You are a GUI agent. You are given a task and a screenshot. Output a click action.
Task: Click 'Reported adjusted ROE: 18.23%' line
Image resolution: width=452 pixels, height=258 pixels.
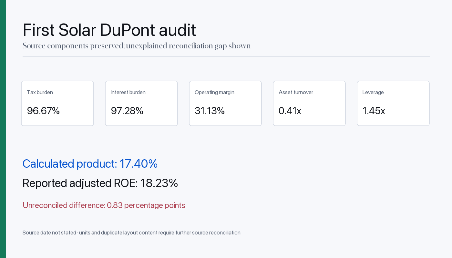tap(100, 183)
